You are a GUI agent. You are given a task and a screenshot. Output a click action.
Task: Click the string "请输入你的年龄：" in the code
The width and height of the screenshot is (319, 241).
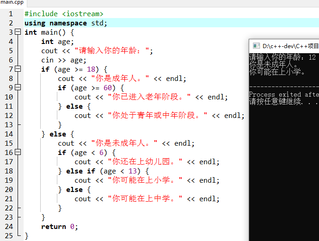tap(112, 50)
